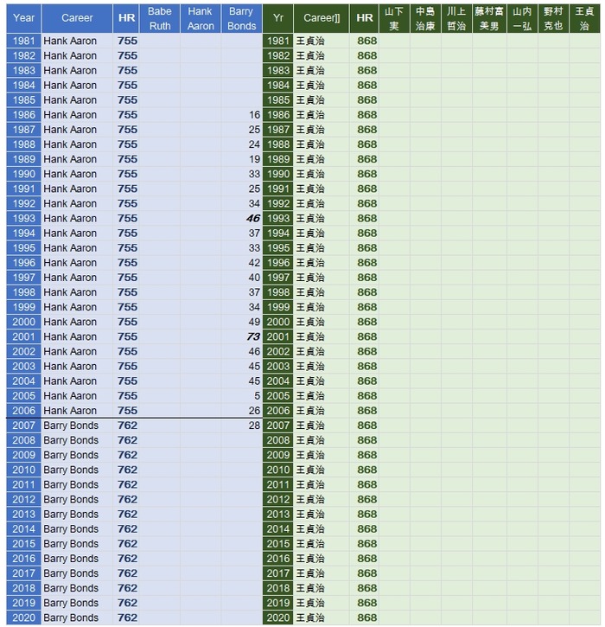Viewport: 605px width, 627px height.
Task: Select the 藤村富美男 column header
Action: point(489,18)
